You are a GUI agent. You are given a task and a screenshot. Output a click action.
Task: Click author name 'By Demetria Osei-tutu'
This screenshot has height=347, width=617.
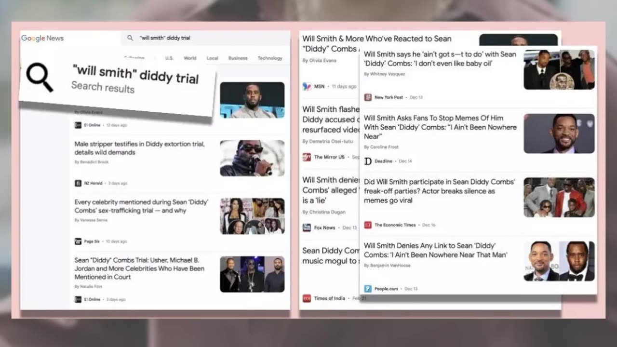coord(327,141)
